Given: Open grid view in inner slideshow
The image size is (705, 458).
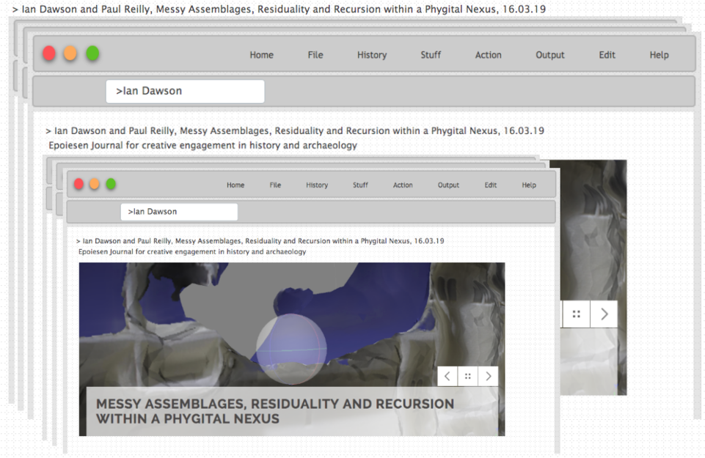Looking at the screenshot, I should pyautogui.click(x=467, y=376).
